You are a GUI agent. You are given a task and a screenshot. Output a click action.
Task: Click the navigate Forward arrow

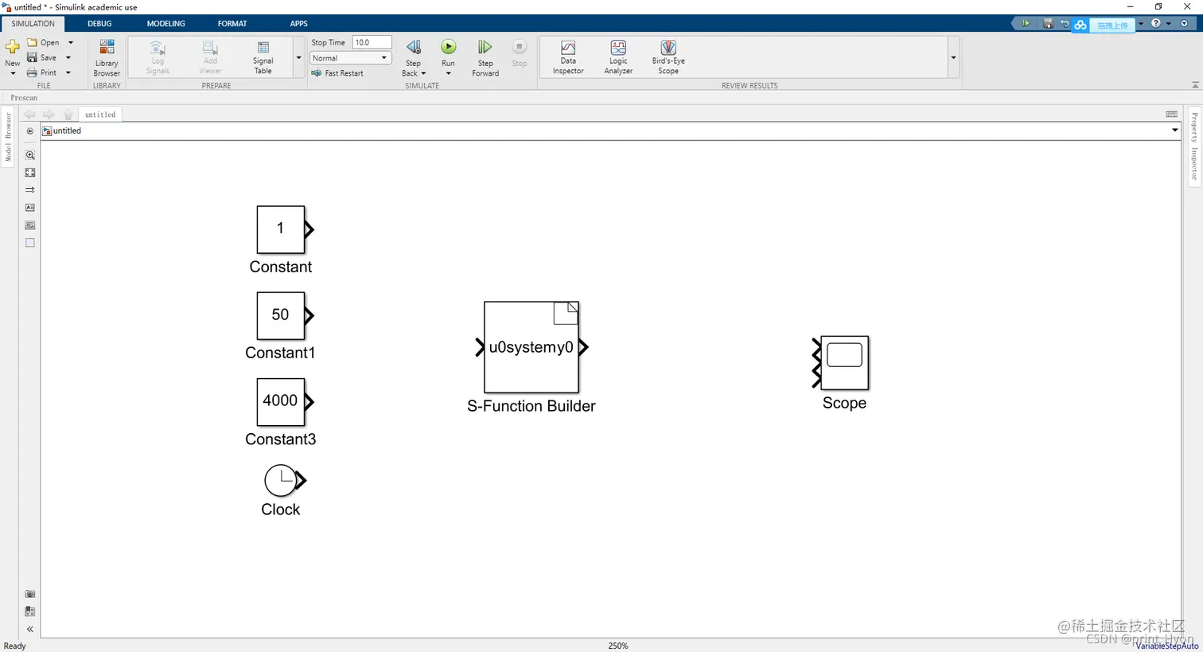point(49,115)
